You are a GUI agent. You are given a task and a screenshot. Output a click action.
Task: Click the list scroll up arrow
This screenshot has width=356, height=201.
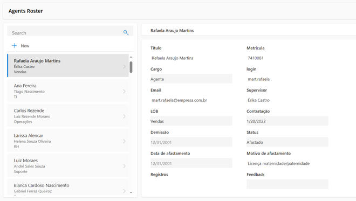(x=131, y=57)
